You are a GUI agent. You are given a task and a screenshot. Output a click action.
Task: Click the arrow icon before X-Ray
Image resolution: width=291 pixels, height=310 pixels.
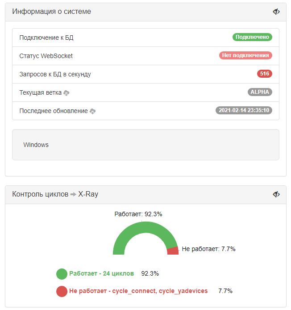pos(73,194)
